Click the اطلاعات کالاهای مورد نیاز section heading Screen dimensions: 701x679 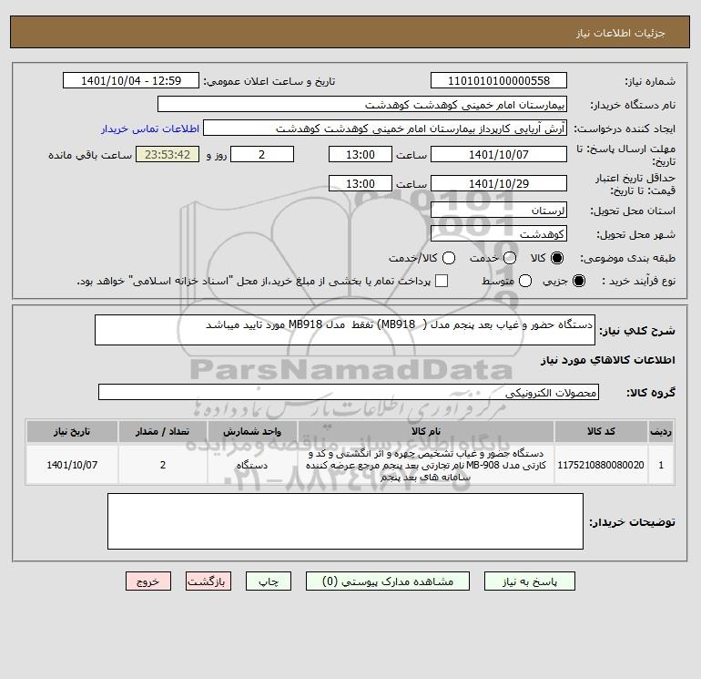click(x=608, y=360)
